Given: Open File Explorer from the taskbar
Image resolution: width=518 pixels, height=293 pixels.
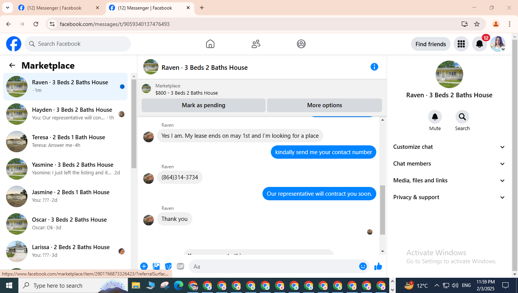Looking at the screenshot, I should point(136,285).
